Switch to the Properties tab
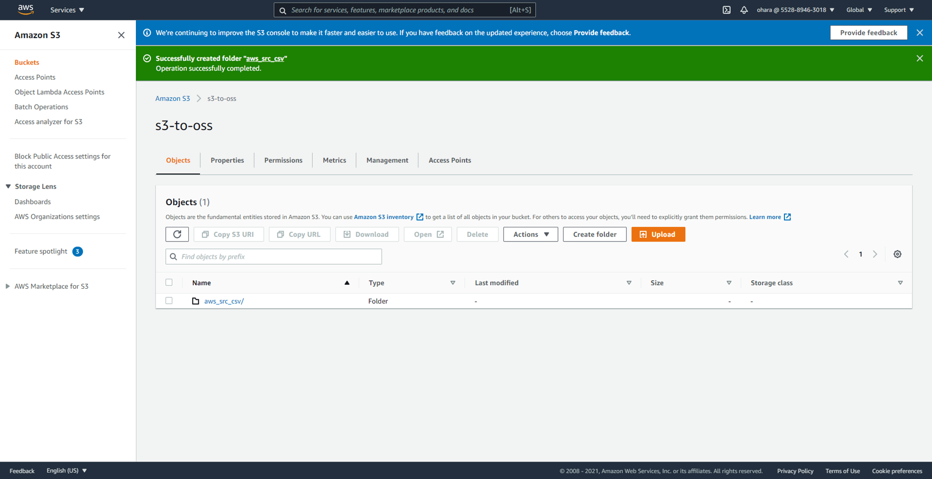 click(227, 160)
